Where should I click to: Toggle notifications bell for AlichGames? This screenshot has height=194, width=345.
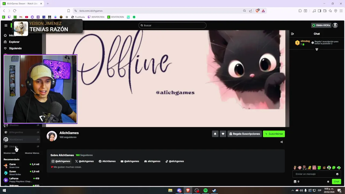pyautogui.click(x=215, y=134)
